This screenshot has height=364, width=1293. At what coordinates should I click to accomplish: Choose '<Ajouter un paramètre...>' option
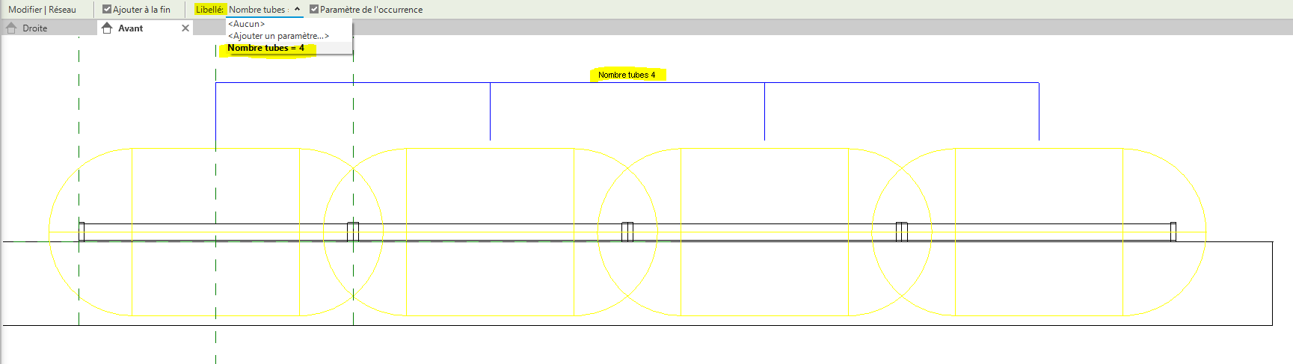click(x=278, y=36)
